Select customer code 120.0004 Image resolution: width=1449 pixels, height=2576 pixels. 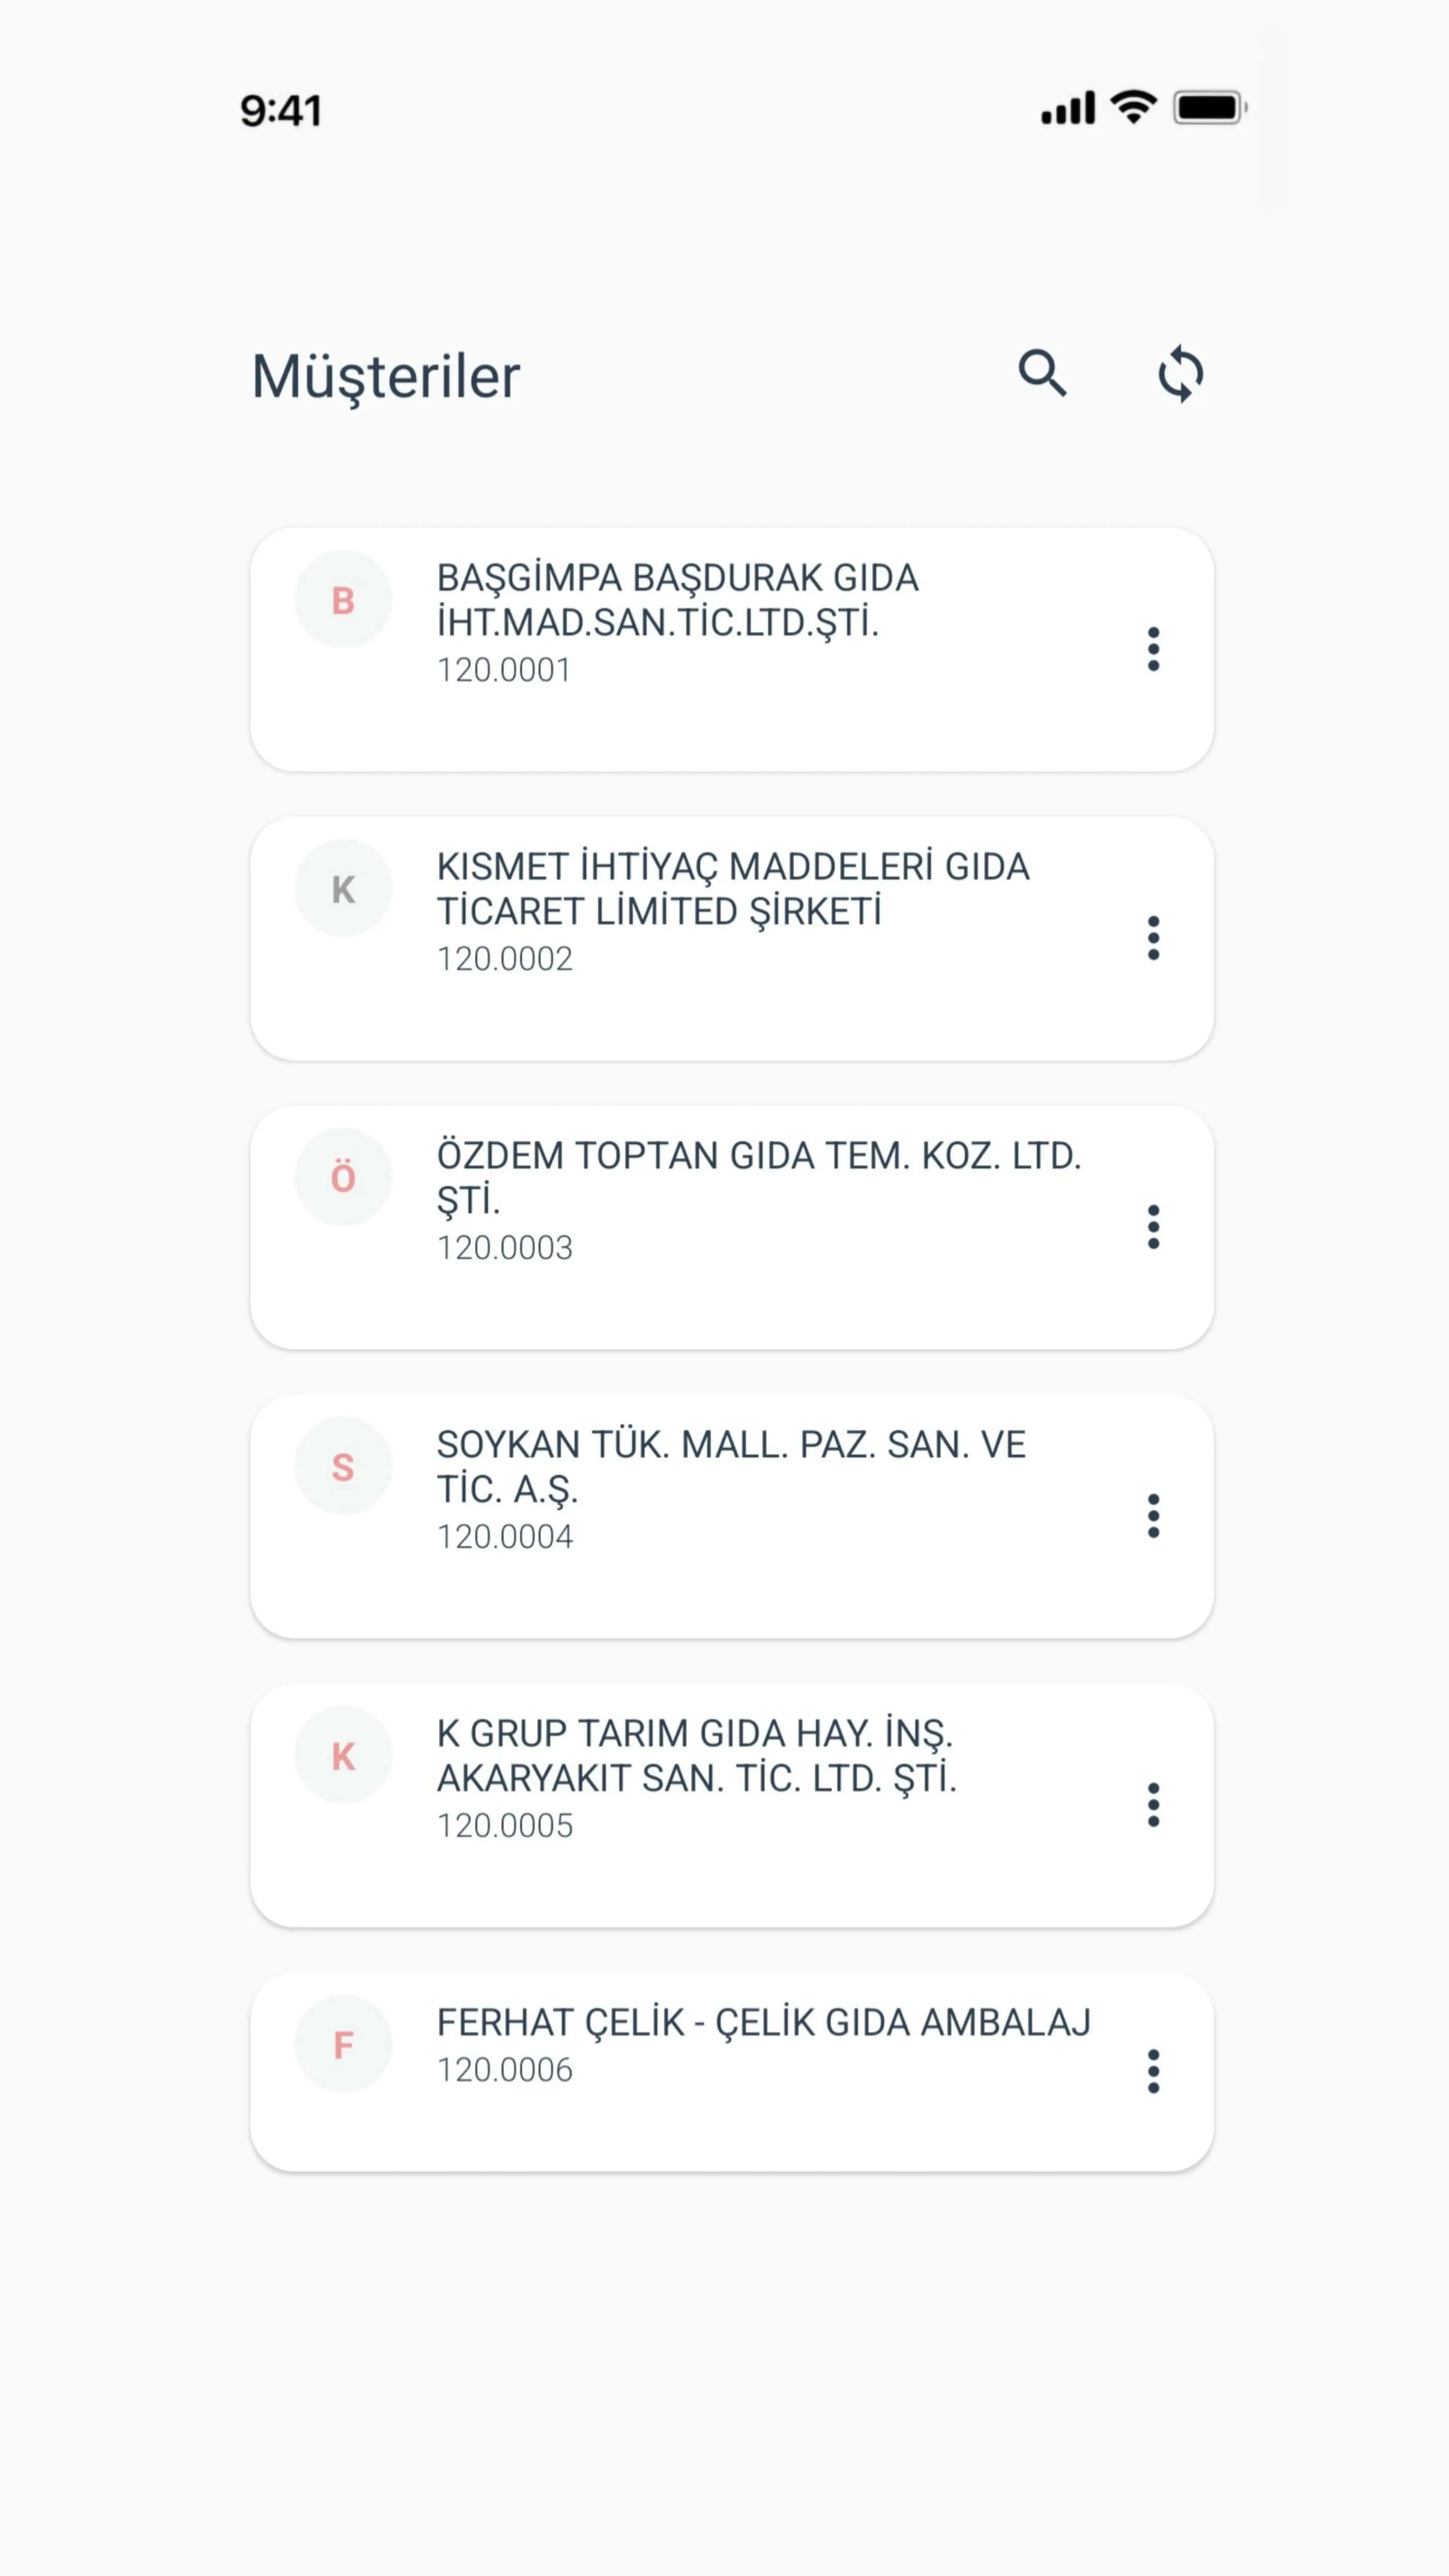505,1537
